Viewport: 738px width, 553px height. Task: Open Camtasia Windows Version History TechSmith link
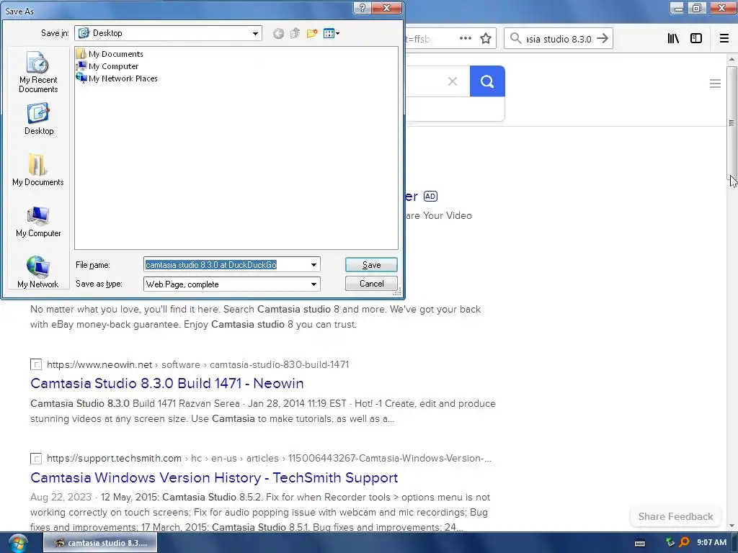[214, 477]
